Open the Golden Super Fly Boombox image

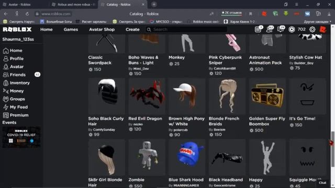267,96
